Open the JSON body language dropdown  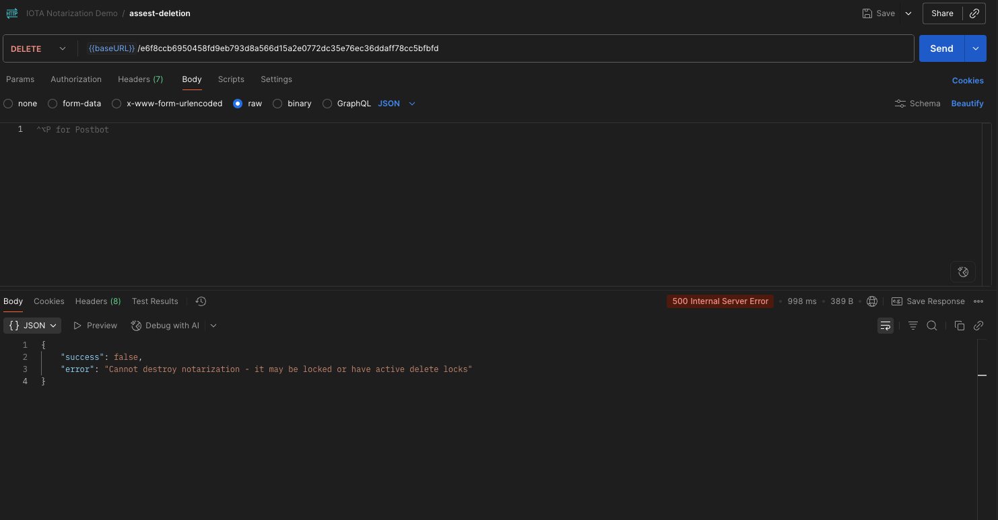click(x=397, y=103)
